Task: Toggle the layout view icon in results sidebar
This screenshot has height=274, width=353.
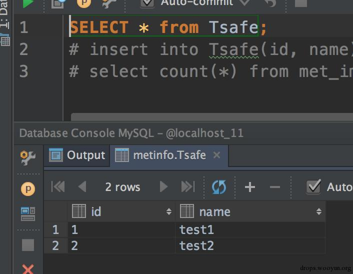Action: (28, 213)
